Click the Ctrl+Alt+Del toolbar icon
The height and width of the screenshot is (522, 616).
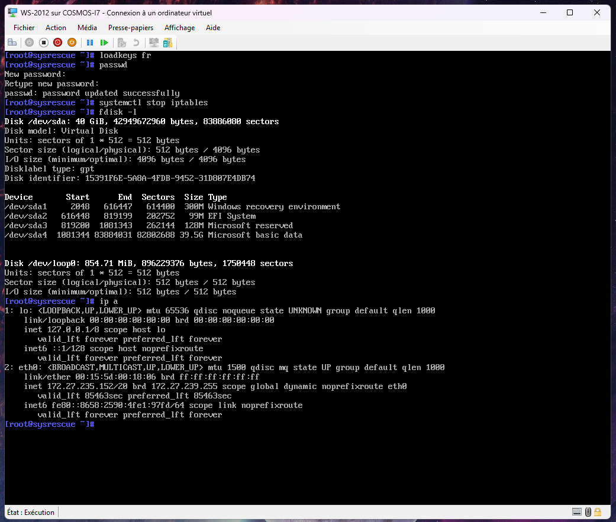(x=12, y=43)
